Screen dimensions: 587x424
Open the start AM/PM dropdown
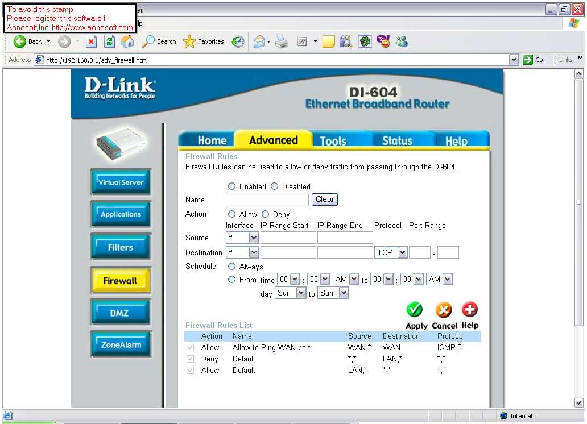pos(346,279)
